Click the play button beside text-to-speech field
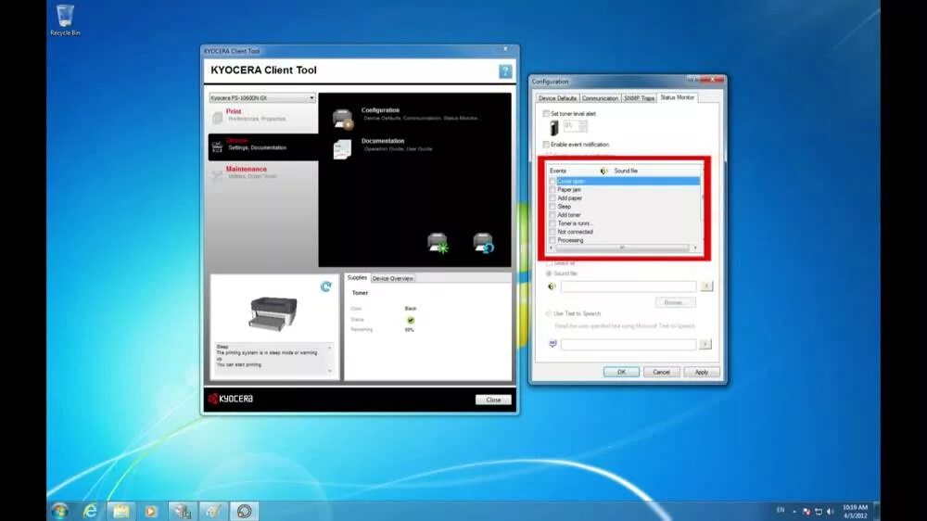 coord(705,344)
